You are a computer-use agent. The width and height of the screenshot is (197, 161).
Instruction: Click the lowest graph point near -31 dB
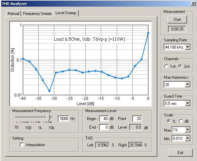coord(49,91)
